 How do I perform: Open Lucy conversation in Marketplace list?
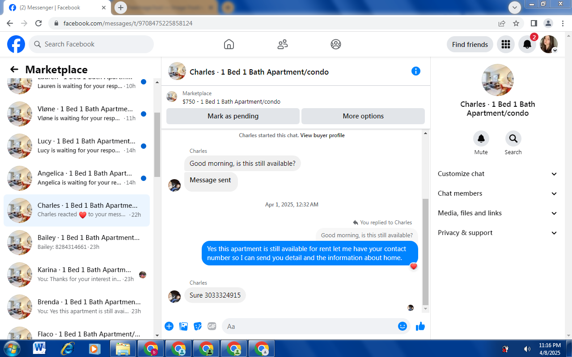point(77,146)
